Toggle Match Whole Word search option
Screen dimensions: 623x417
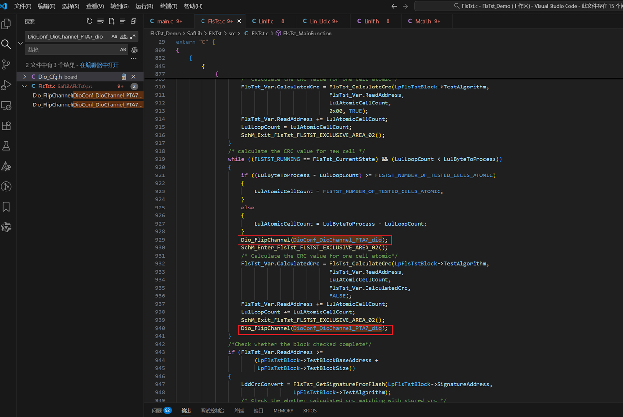click(124, 36)
